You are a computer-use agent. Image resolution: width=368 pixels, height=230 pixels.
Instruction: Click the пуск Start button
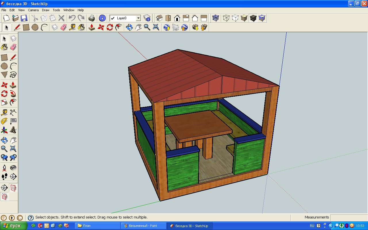14,226
